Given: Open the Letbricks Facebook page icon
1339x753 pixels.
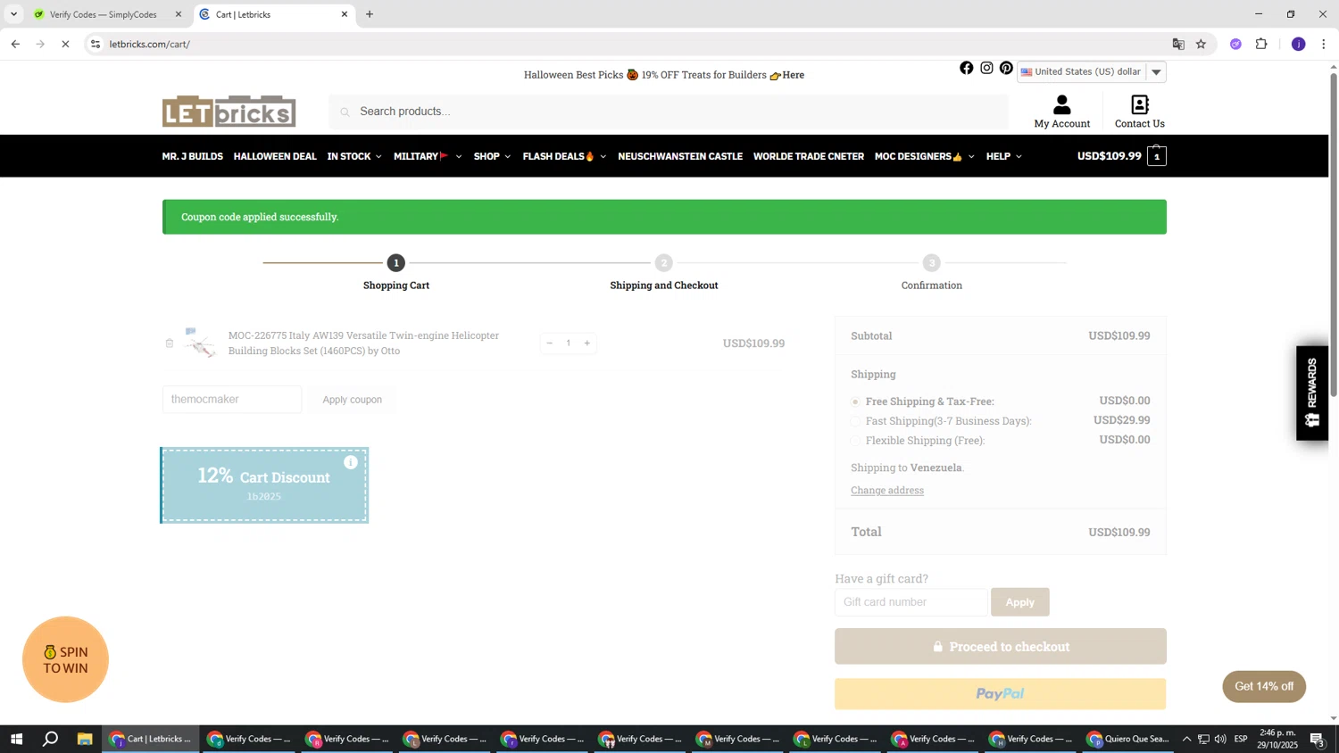Looking at the screenshot, I should (966, 68).
